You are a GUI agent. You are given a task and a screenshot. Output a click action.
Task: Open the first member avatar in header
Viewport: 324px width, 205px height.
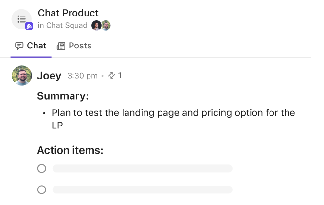(96, 25)
